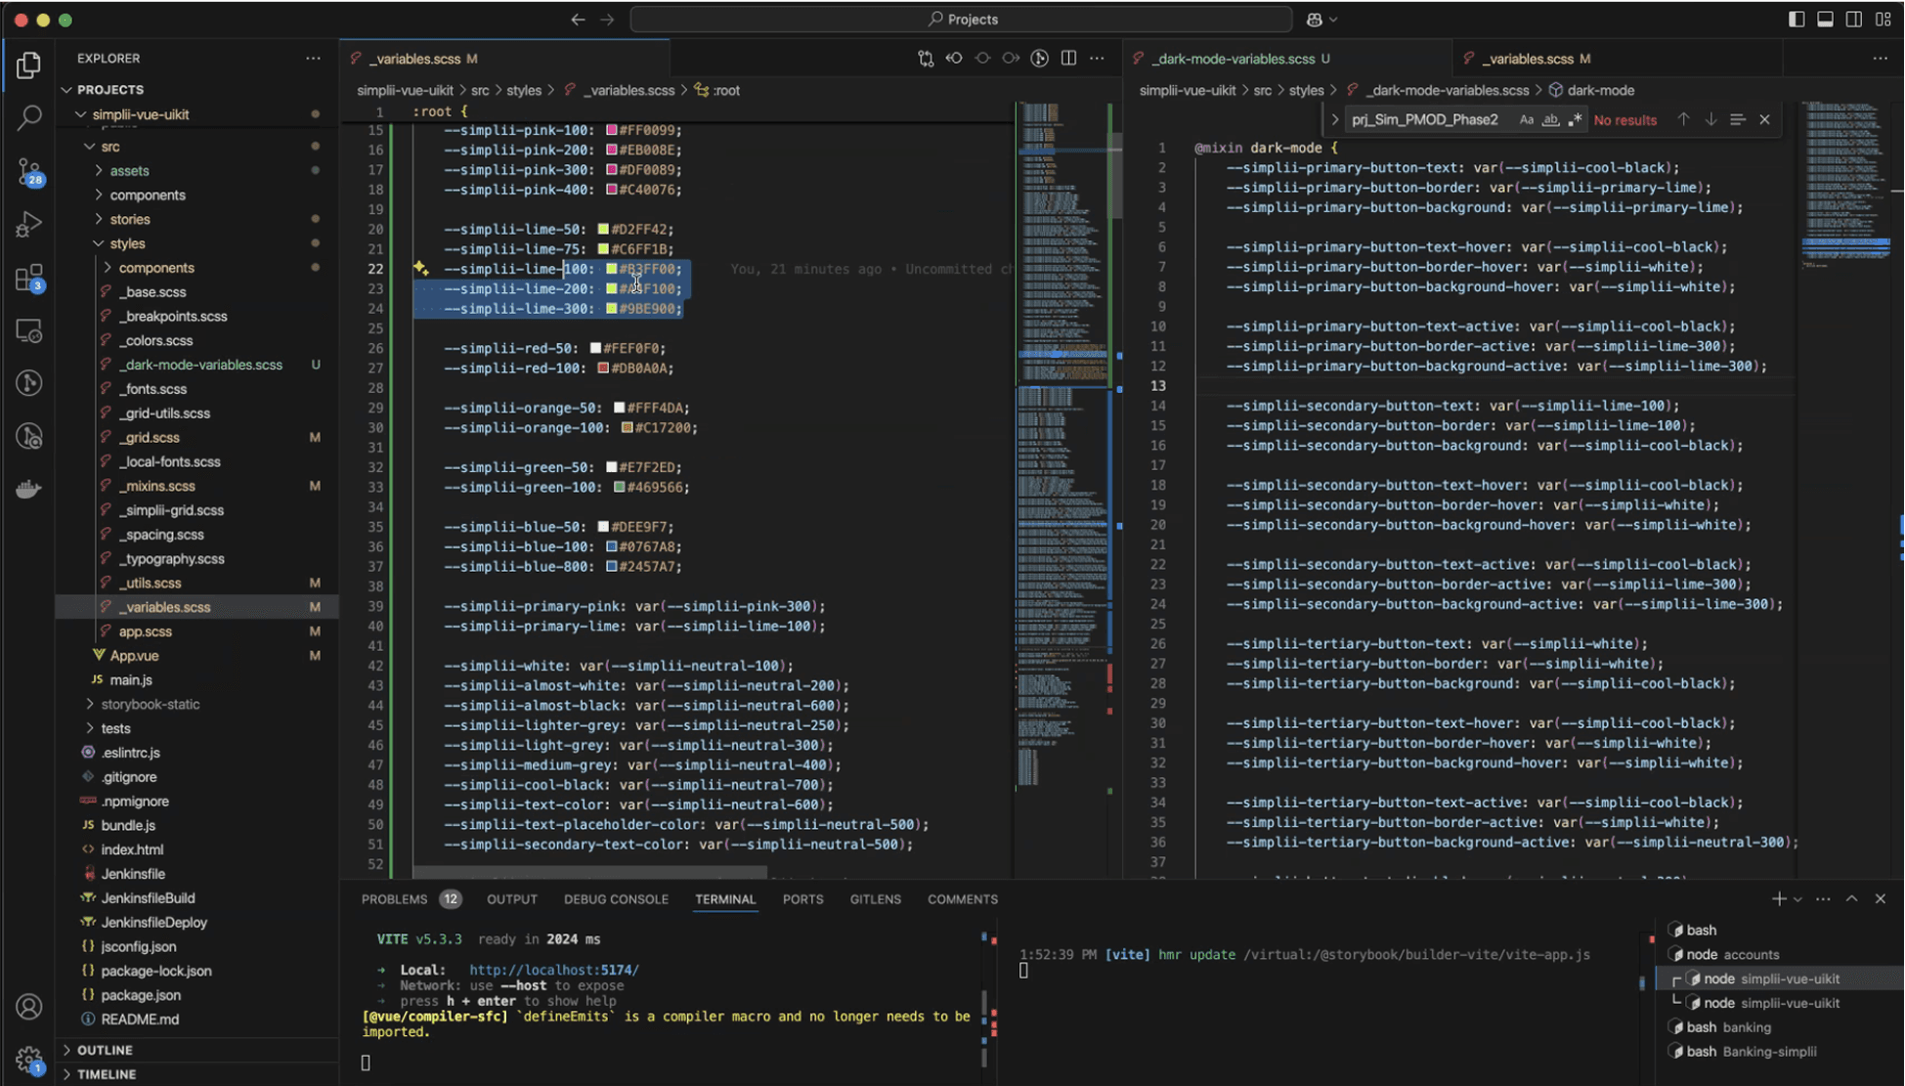
Task: Open the PROBLEMS panel tab
Action: (x=411, y=899)
